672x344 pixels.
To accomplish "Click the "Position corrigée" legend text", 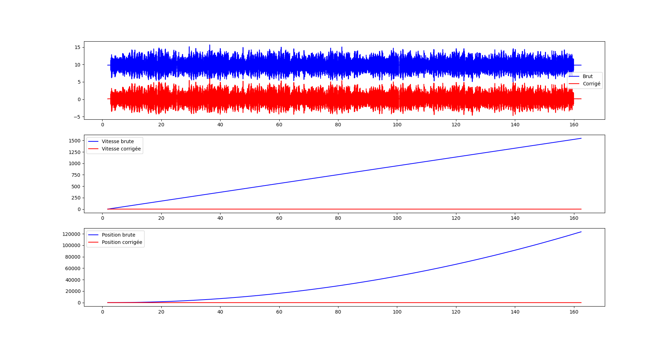I will pyautogui.click(x=122, y=242).
